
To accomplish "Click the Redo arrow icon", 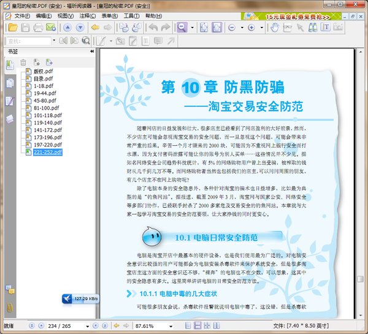I will (166, 28).
